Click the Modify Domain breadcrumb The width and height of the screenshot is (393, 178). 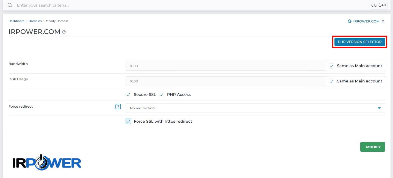(x=57, y=21)
